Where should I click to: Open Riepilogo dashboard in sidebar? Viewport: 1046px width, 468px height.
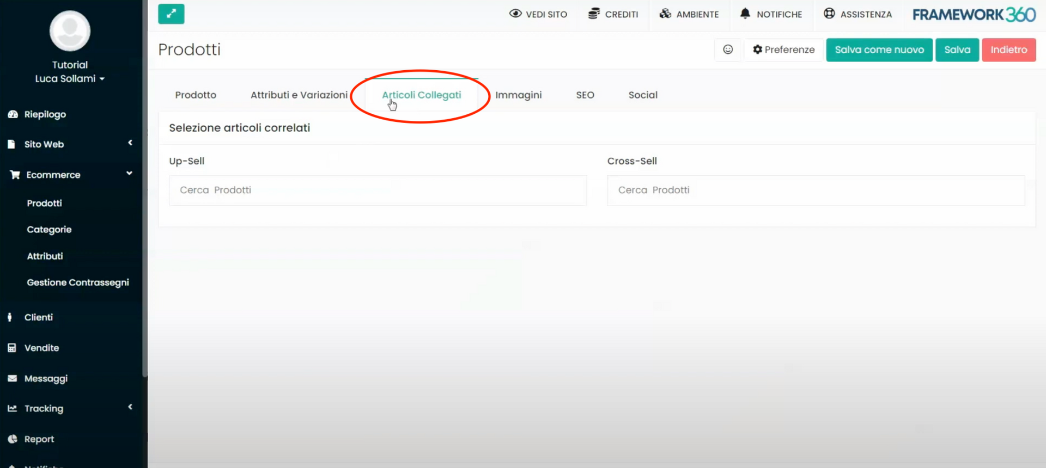pyautogui.click(x=45, y=114)
